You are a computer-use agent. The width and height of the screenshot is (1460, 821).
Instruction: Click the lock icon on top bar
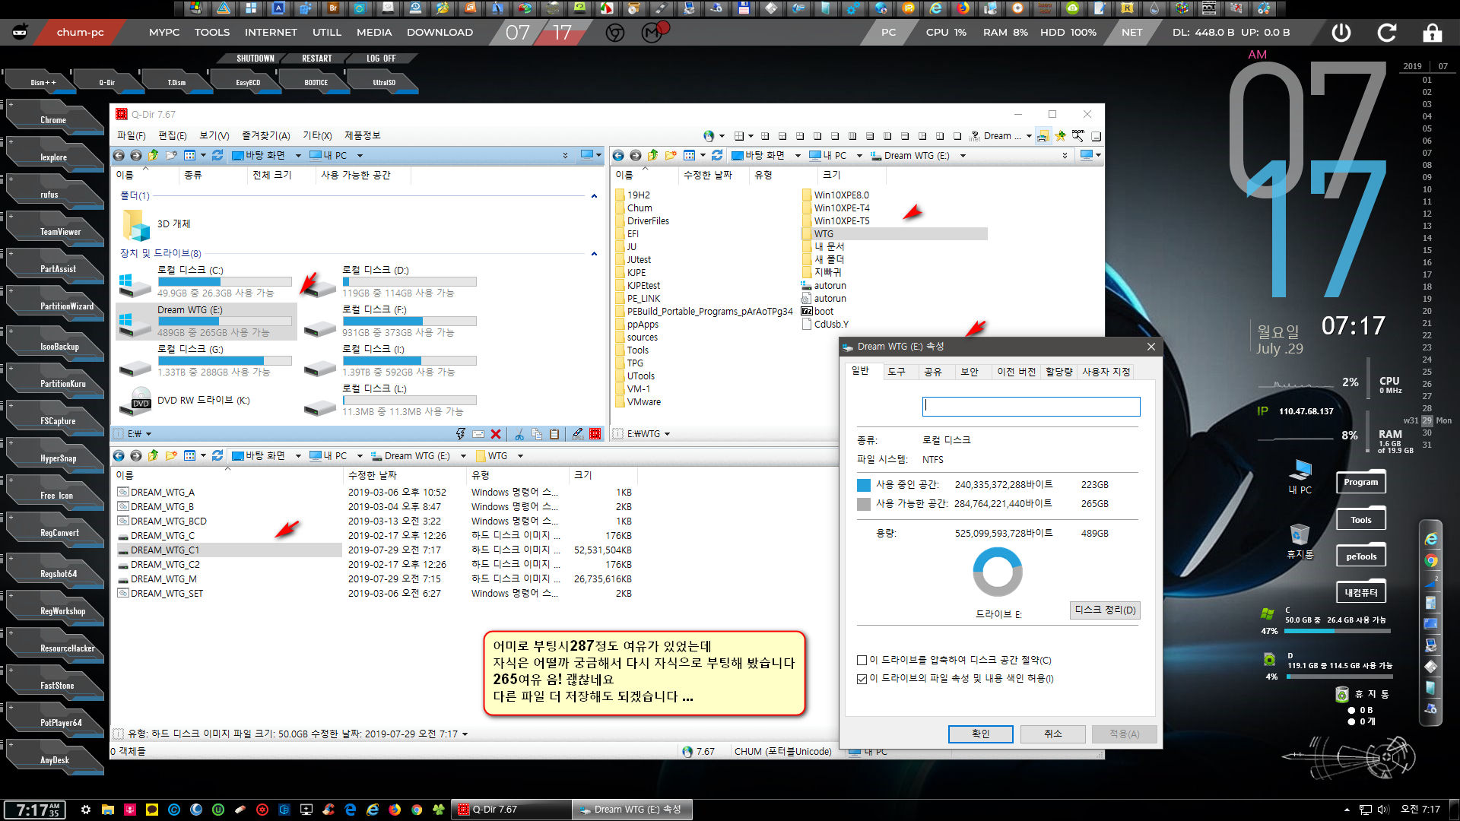point(1432,32)
